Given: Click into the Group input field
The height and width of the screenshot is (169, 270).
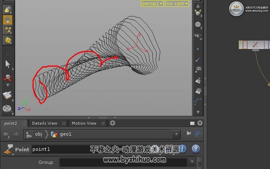Looking at the screenshot, I should (x=123, y=162).
